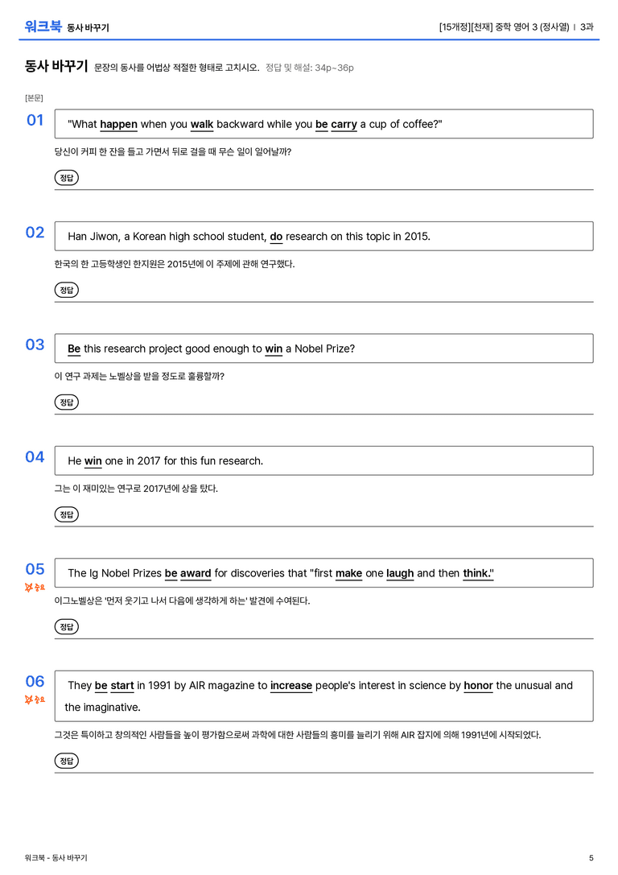
Task: Click the red 중요 star mark under 06
Action: pyautogui.click(x=35, y=700)
